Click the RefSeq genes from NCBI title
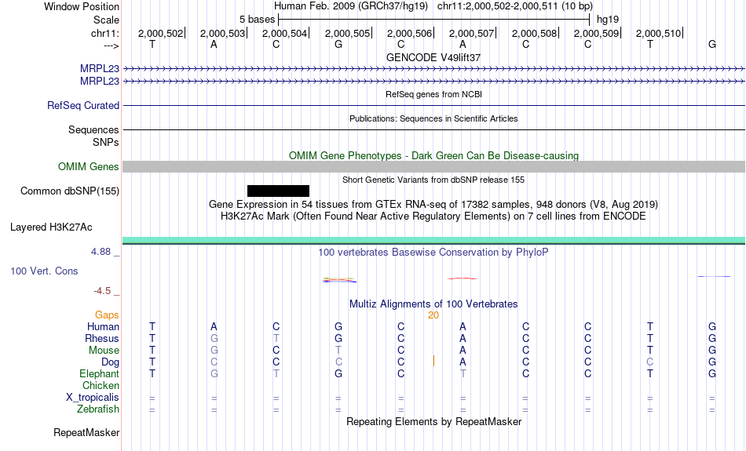746x451 pixels. pos(433,94)
